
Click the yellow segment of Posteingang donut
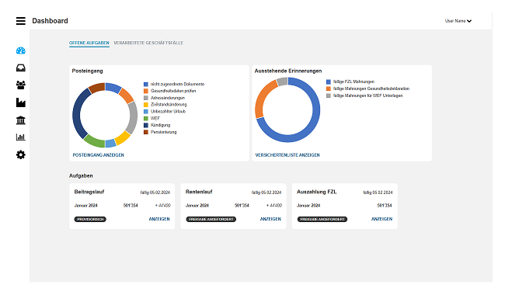click(123, 138)
